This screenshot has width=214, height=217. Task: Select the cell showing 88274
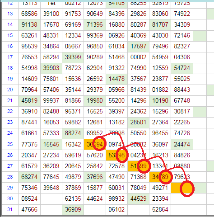73,133
